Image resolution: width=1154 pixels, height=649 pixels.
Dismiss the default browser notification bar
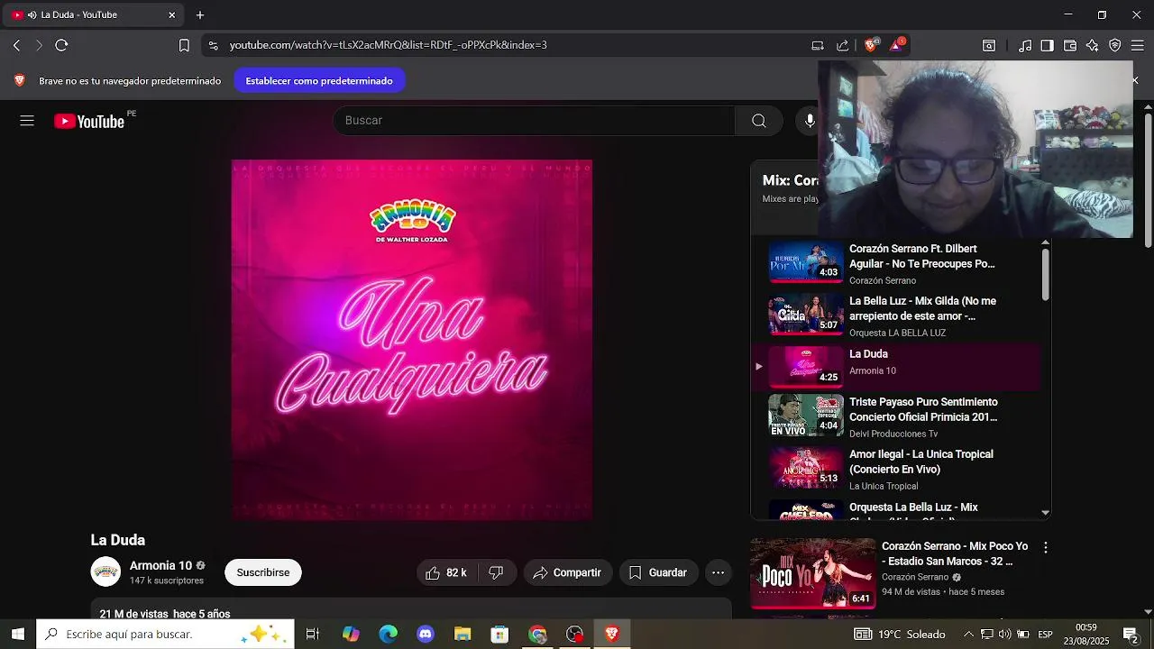point(1135,80)
